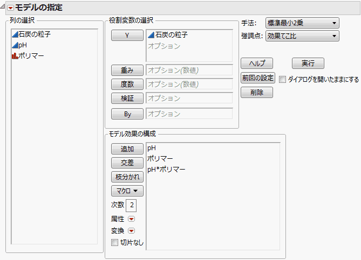The width and height of the screenshot is (361, 260).
Task: Click the 次数 field showing 2
Action: (x=131, y=205)
